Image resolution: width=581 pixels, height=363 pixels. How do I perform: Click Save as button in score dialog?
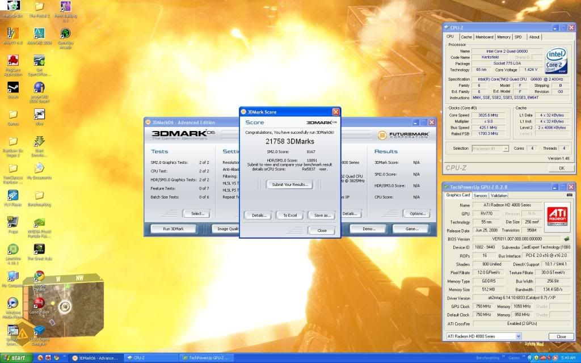[x=322, y=215]
